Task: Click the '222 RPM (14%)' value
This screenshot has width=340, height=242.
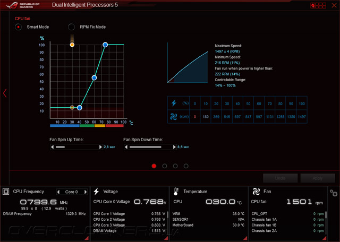Action: (227, 74)
